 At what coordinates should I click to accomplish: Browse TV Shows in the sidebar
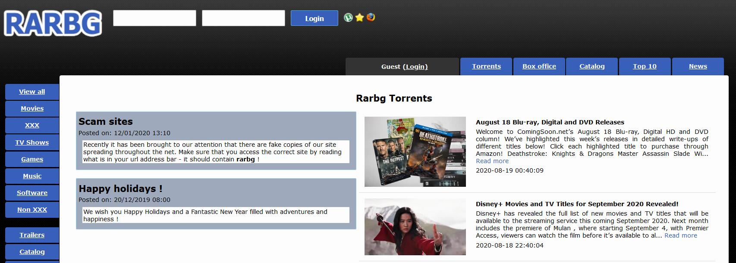(32, 142)
